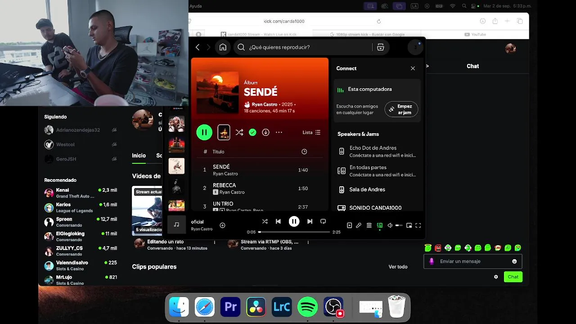Open the album's three-dot more options
The height and width of the screenshot is (324, 576).
click(279, 132)
